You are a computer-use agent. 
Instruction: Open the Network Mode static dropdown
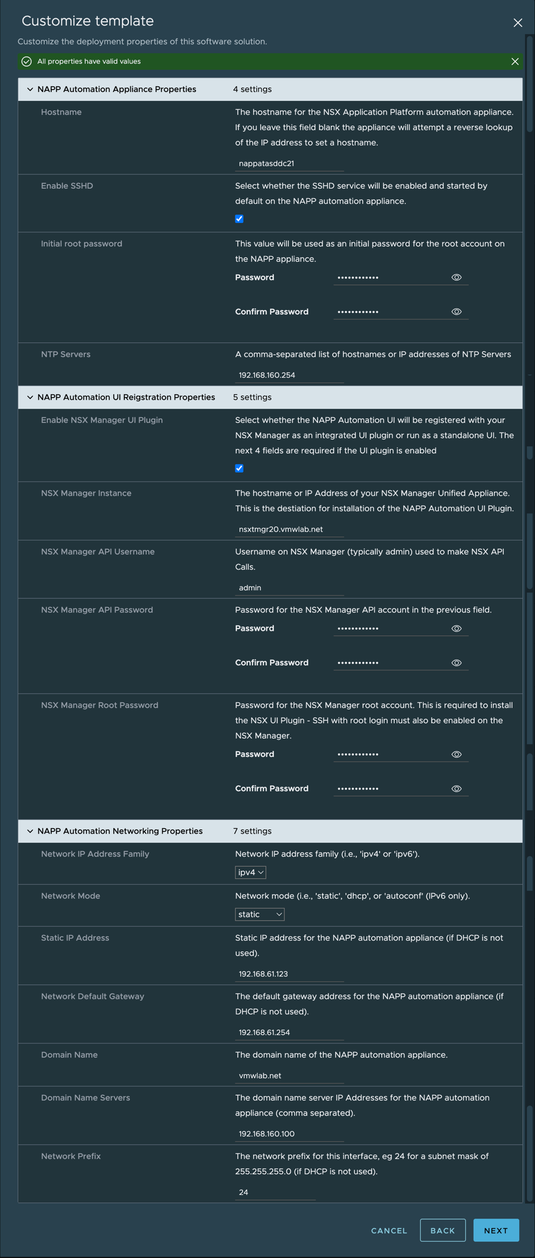click(x=260, y=914)
